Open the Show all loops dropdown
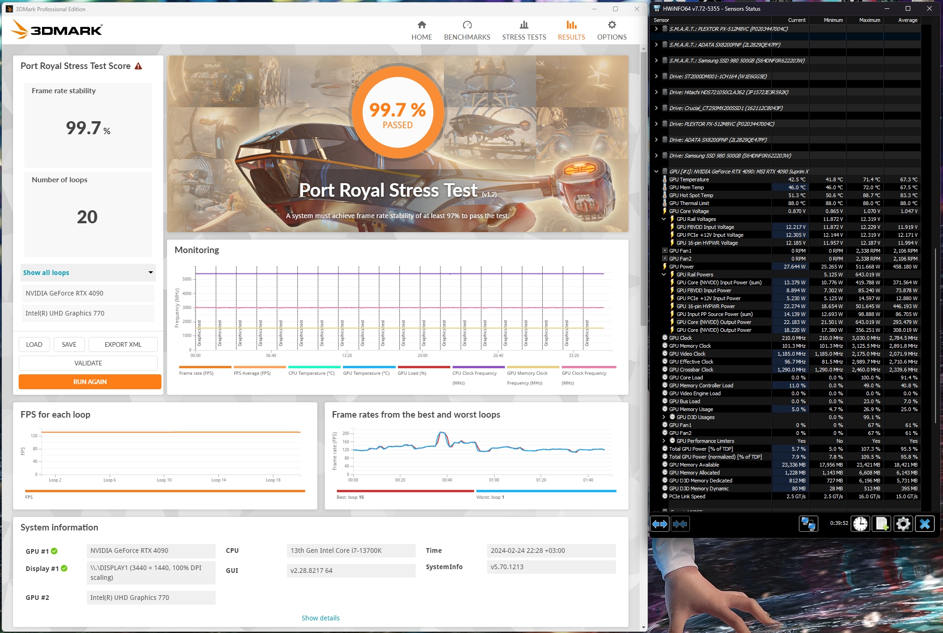943x633 pixels. click(x=88, y=273)
